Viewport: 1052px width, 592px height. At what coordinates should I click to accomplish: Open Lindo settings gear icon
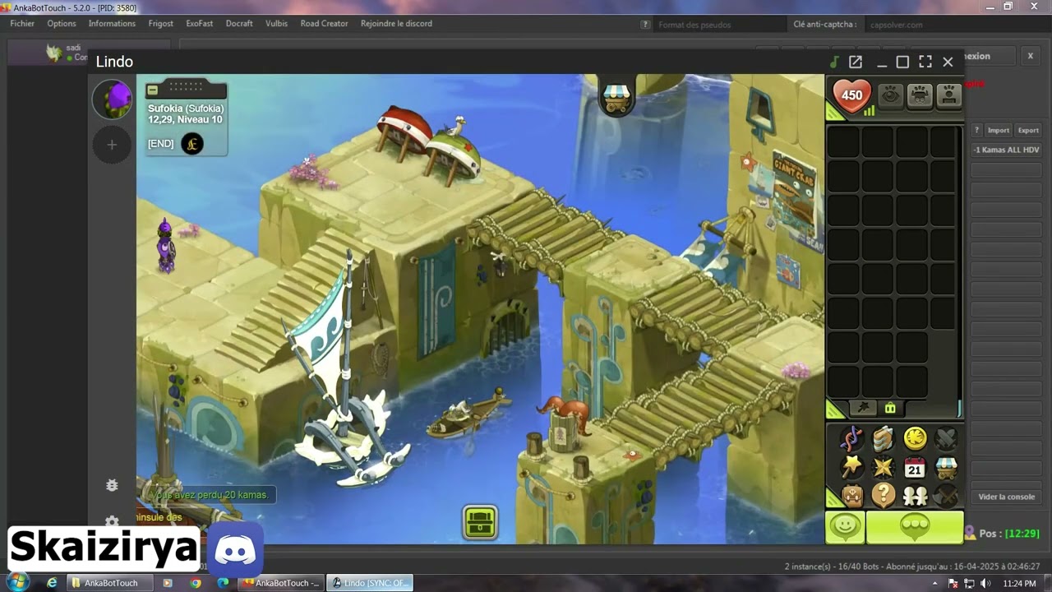pyautogui.click(x=112, y=520)
